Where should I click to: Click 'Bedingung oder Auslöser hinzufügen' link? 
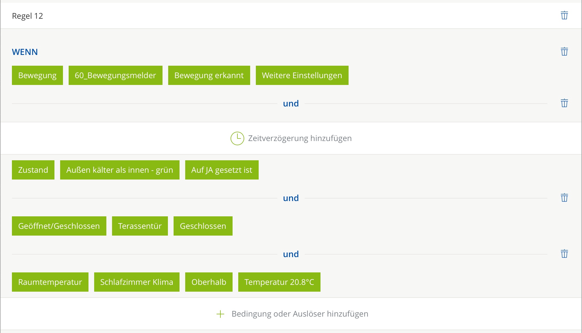point(300,314)
